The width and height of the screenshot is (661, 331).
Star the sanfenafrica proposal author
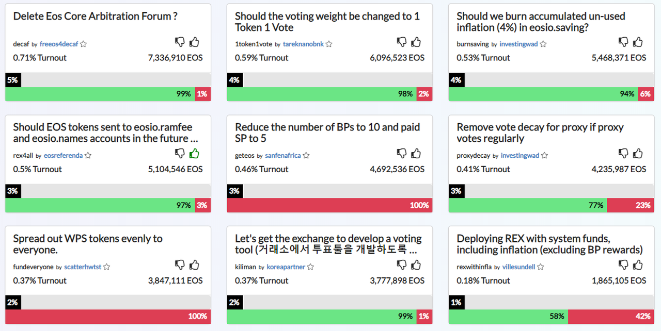[306, 155]
